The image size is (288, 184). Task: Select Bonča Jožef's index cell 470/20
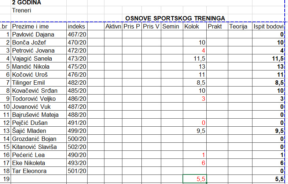point(77,42)
